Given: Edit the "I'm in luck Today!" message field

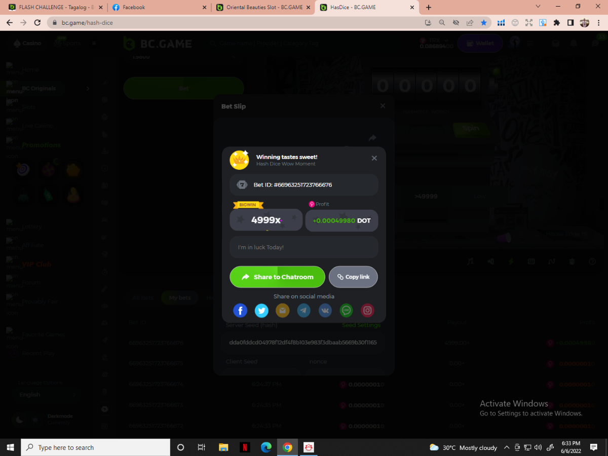Looking at the screenshot, I should point(304,247).
